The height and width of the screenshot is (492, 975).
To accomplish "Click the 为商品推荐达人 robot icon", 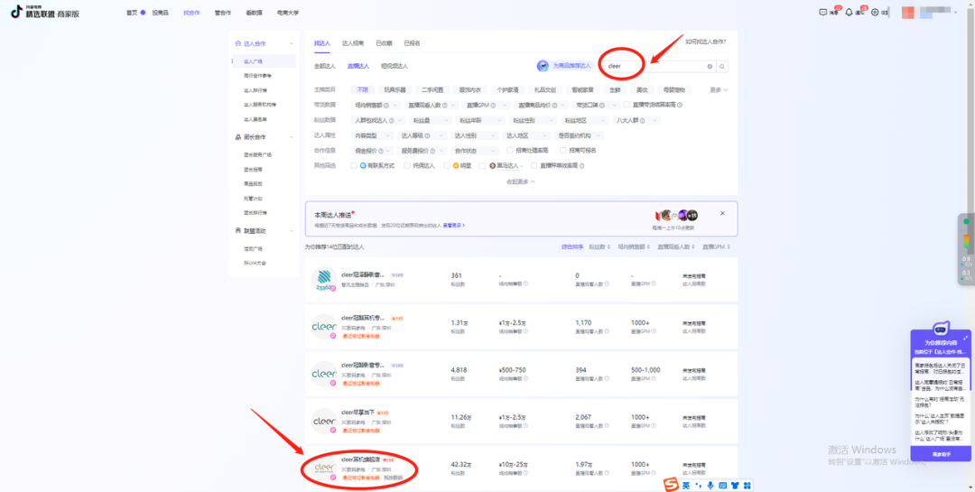I will pyautogui.click(x=543, y=66).
